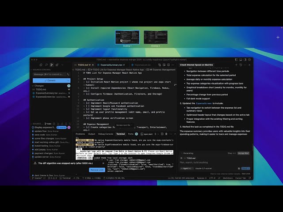Open the editor more actions ellipsis
283x212 pixels.
tap(173, 65)
